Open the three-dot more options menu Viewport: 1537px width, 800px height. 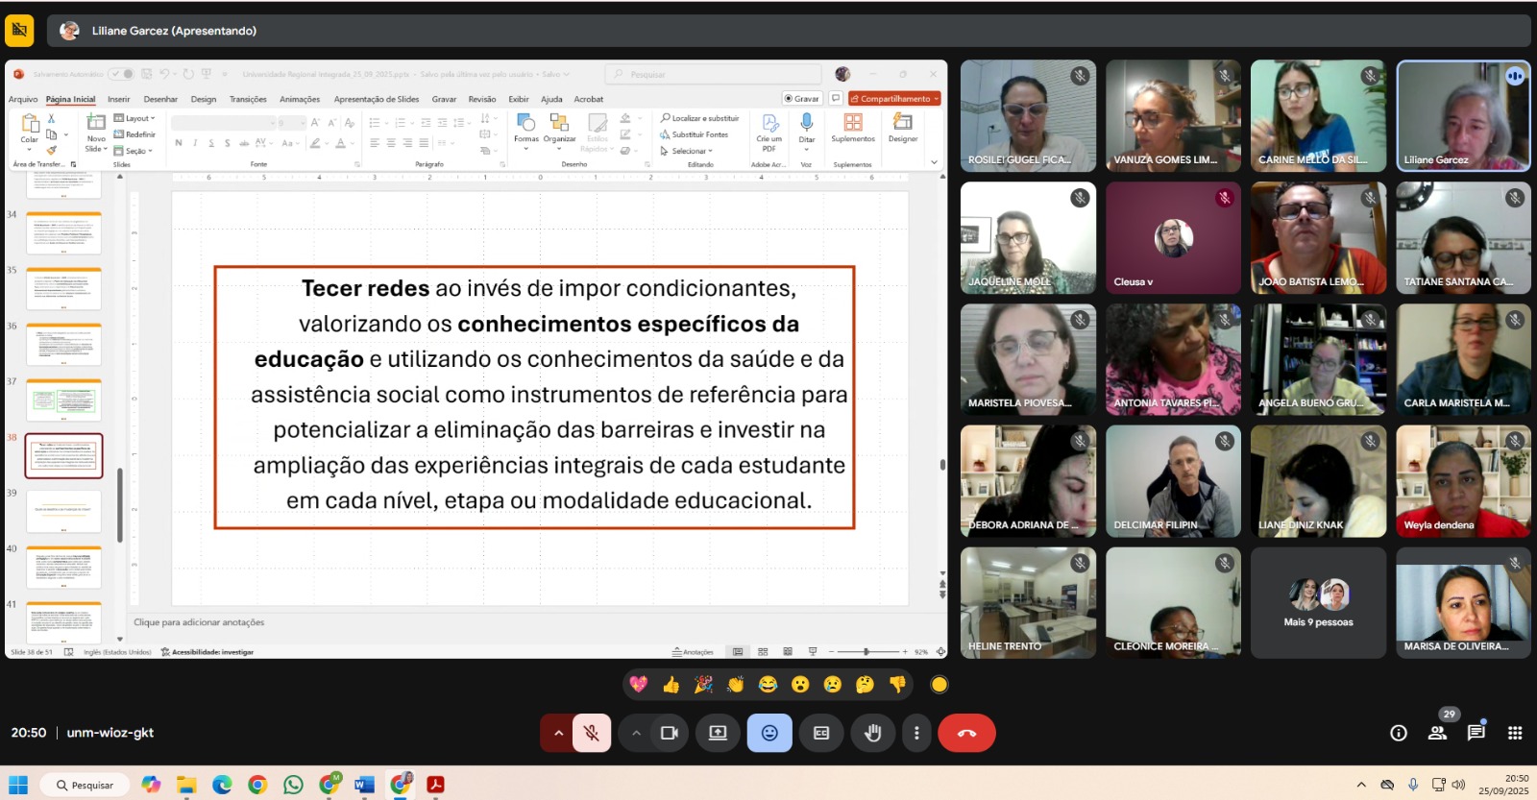point(916,733)
